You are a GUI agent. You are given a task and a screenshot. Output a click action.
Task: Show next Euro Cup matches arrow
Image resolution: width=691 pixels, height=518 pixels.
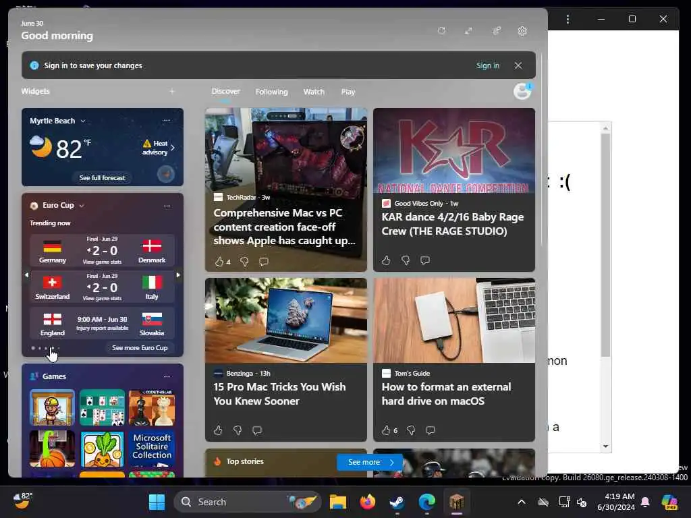tap(178, 275)
